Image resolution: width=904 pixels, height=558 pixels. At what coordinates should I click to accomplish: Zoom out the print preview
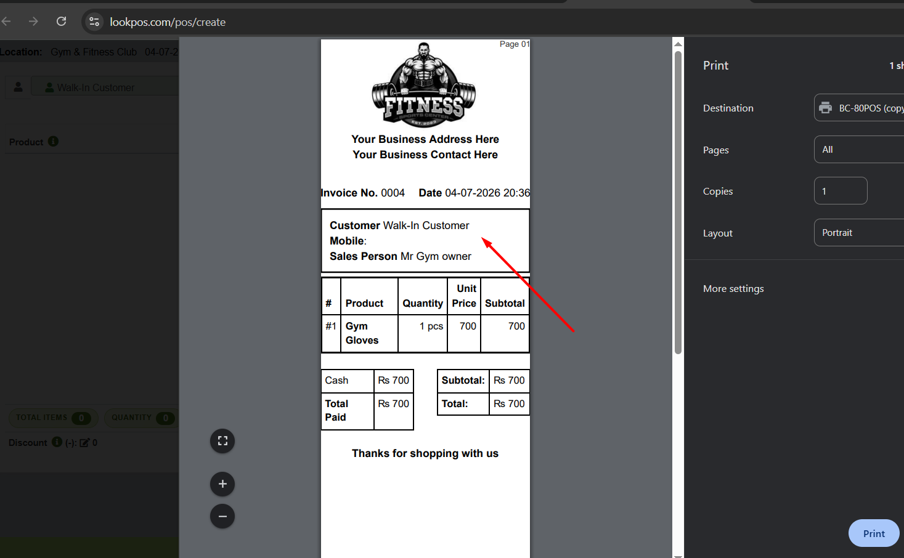point(222,516)
